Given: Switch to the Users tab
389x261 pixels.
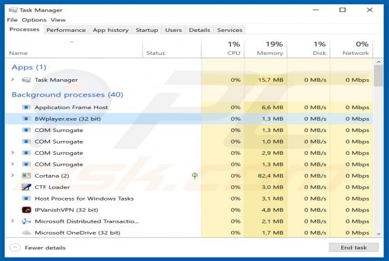Looking at the screenshot, I should (x=174, y=30).
